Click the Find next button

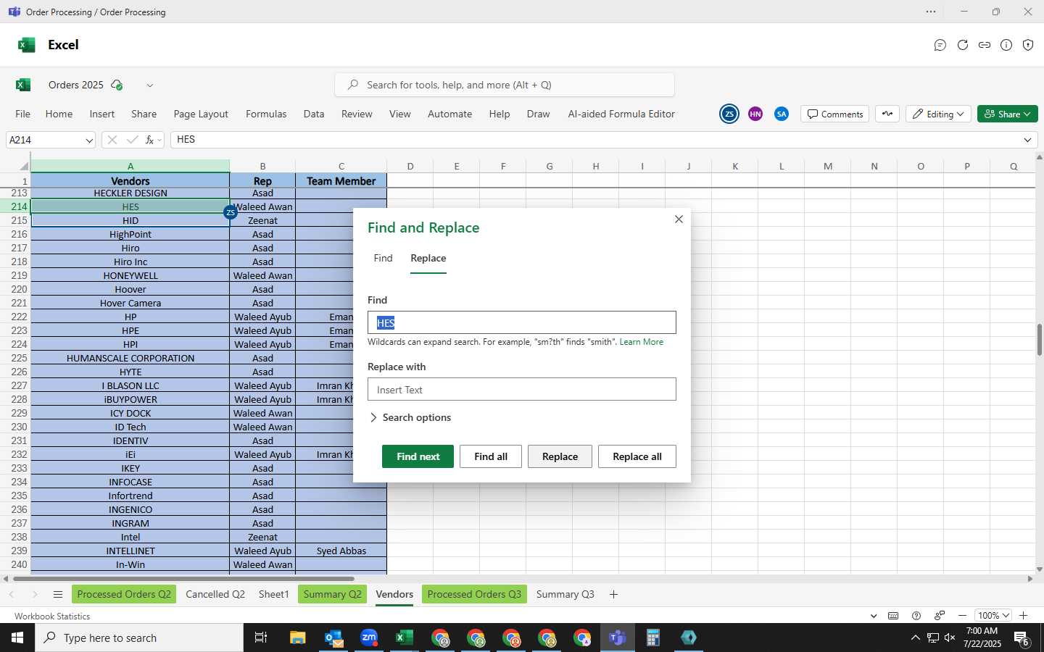418,456
